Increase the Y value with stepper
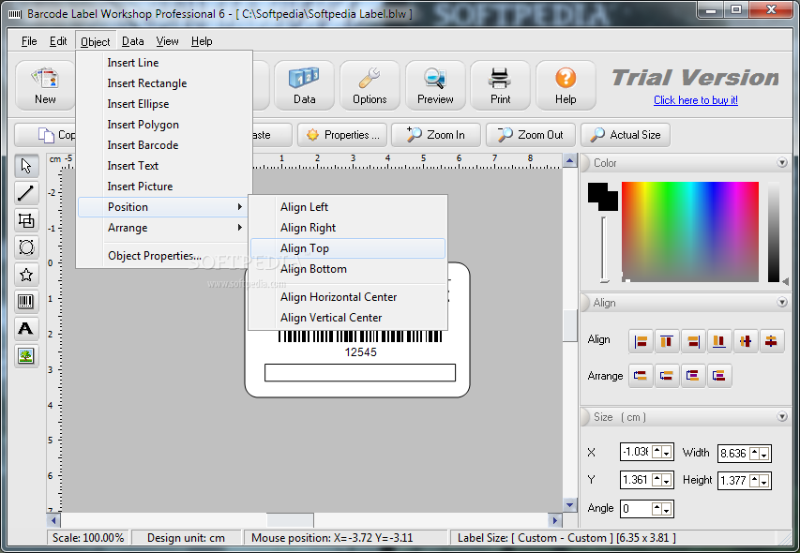The height and width of the screenshot is (553, 800). (657, 480)
